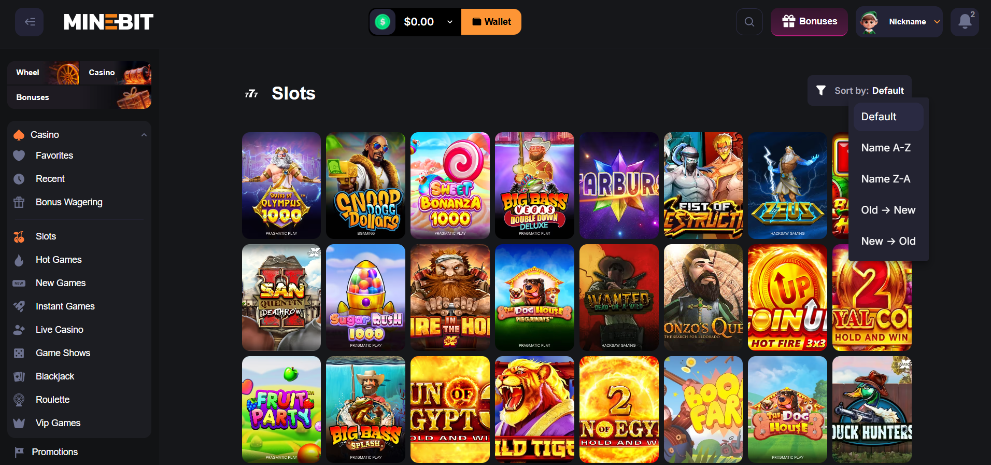Screen dimensions: 991x465
Task: Click the Bonuses gift button
Action: pyautogui.click(x=809, y=22)
